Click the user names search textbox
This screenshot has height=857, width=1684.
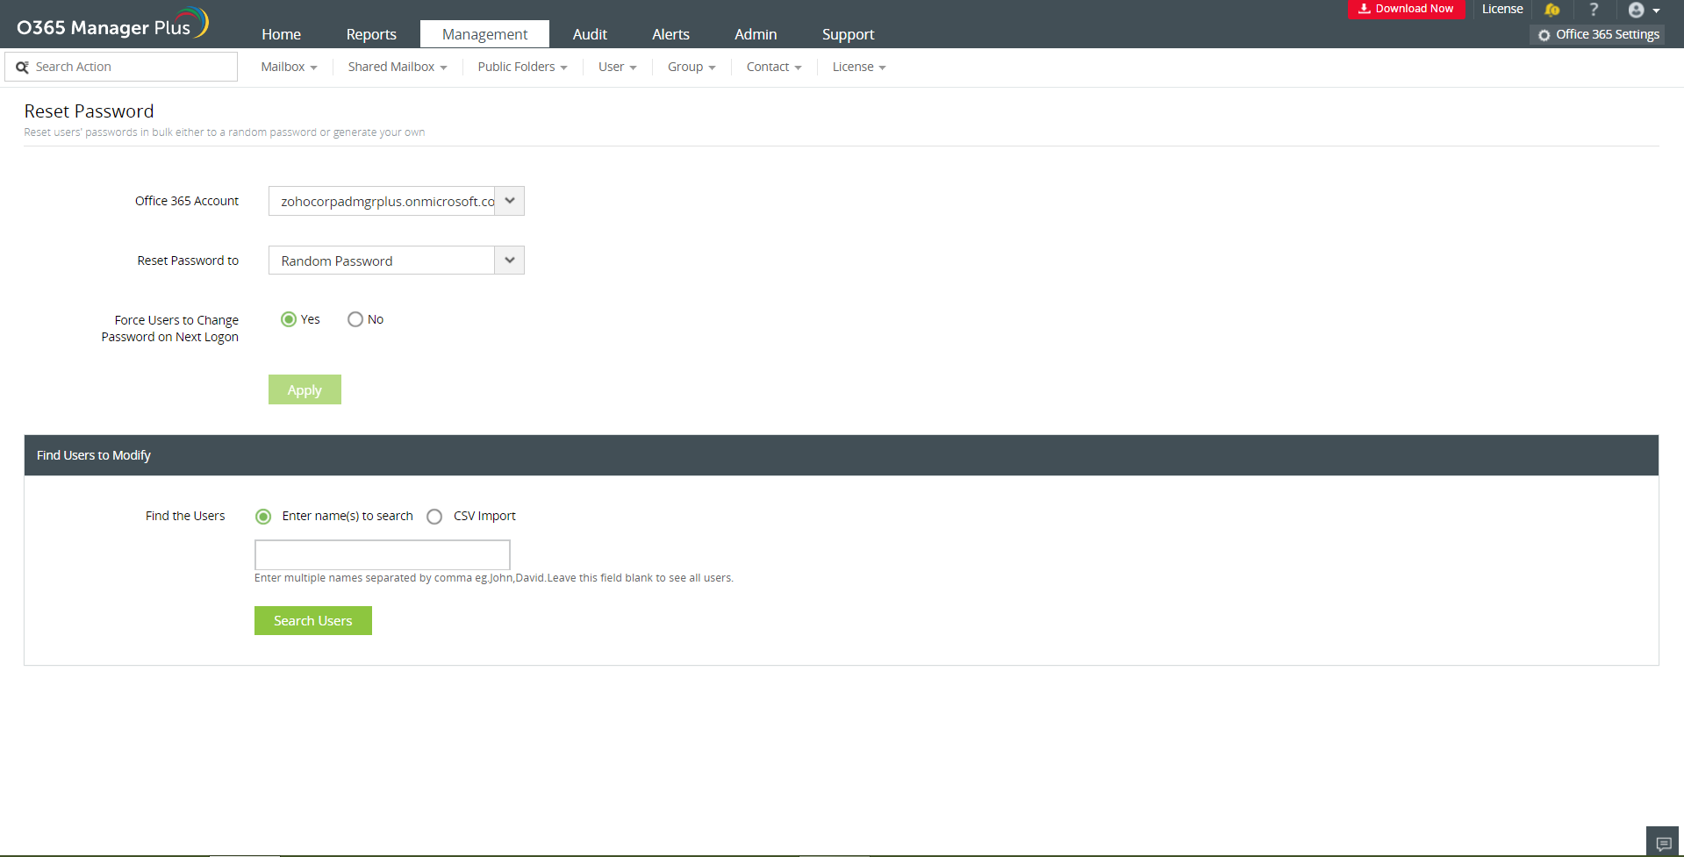tap(383, 555)
